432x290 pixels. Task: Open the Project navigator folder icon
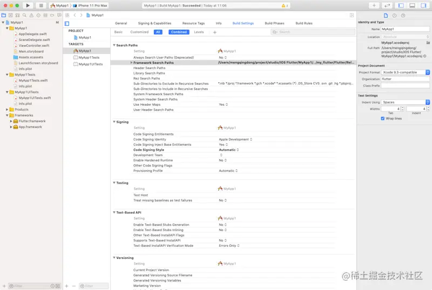pos(4,15)
